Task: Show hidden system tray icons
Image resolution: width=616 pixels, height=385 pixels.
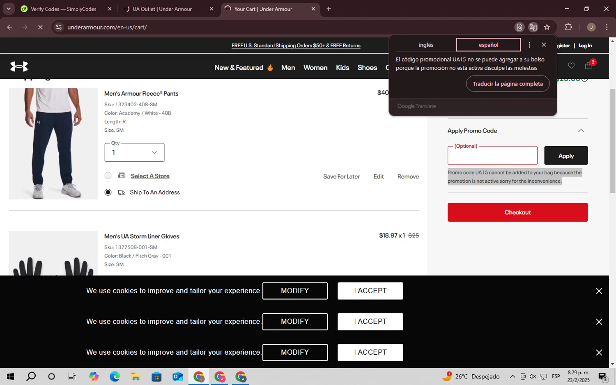Action: (x=513, y=376)
